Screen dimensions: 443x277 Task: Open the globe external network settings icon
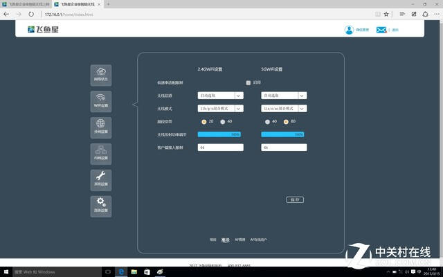(101, 127)
